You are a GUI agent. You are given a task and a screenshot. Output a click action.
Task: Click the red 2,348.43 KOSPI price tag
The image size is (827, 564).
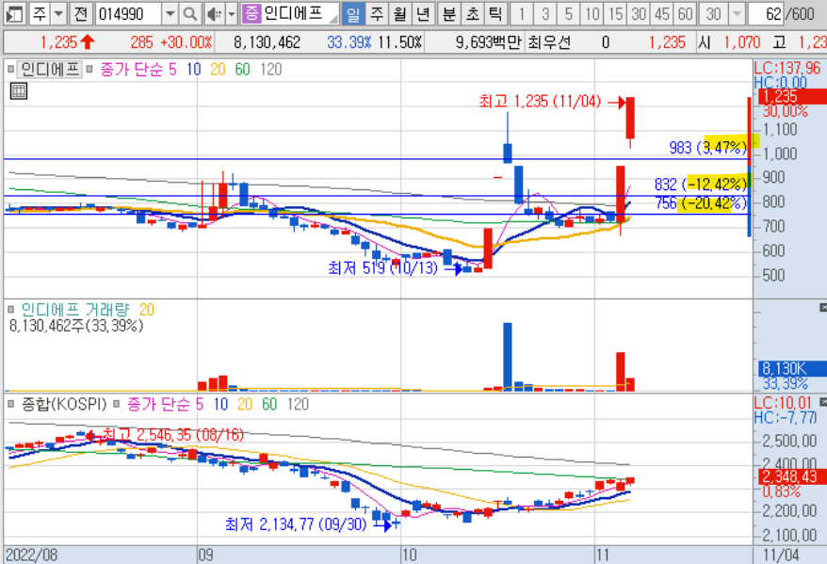[x=792, y=476]
